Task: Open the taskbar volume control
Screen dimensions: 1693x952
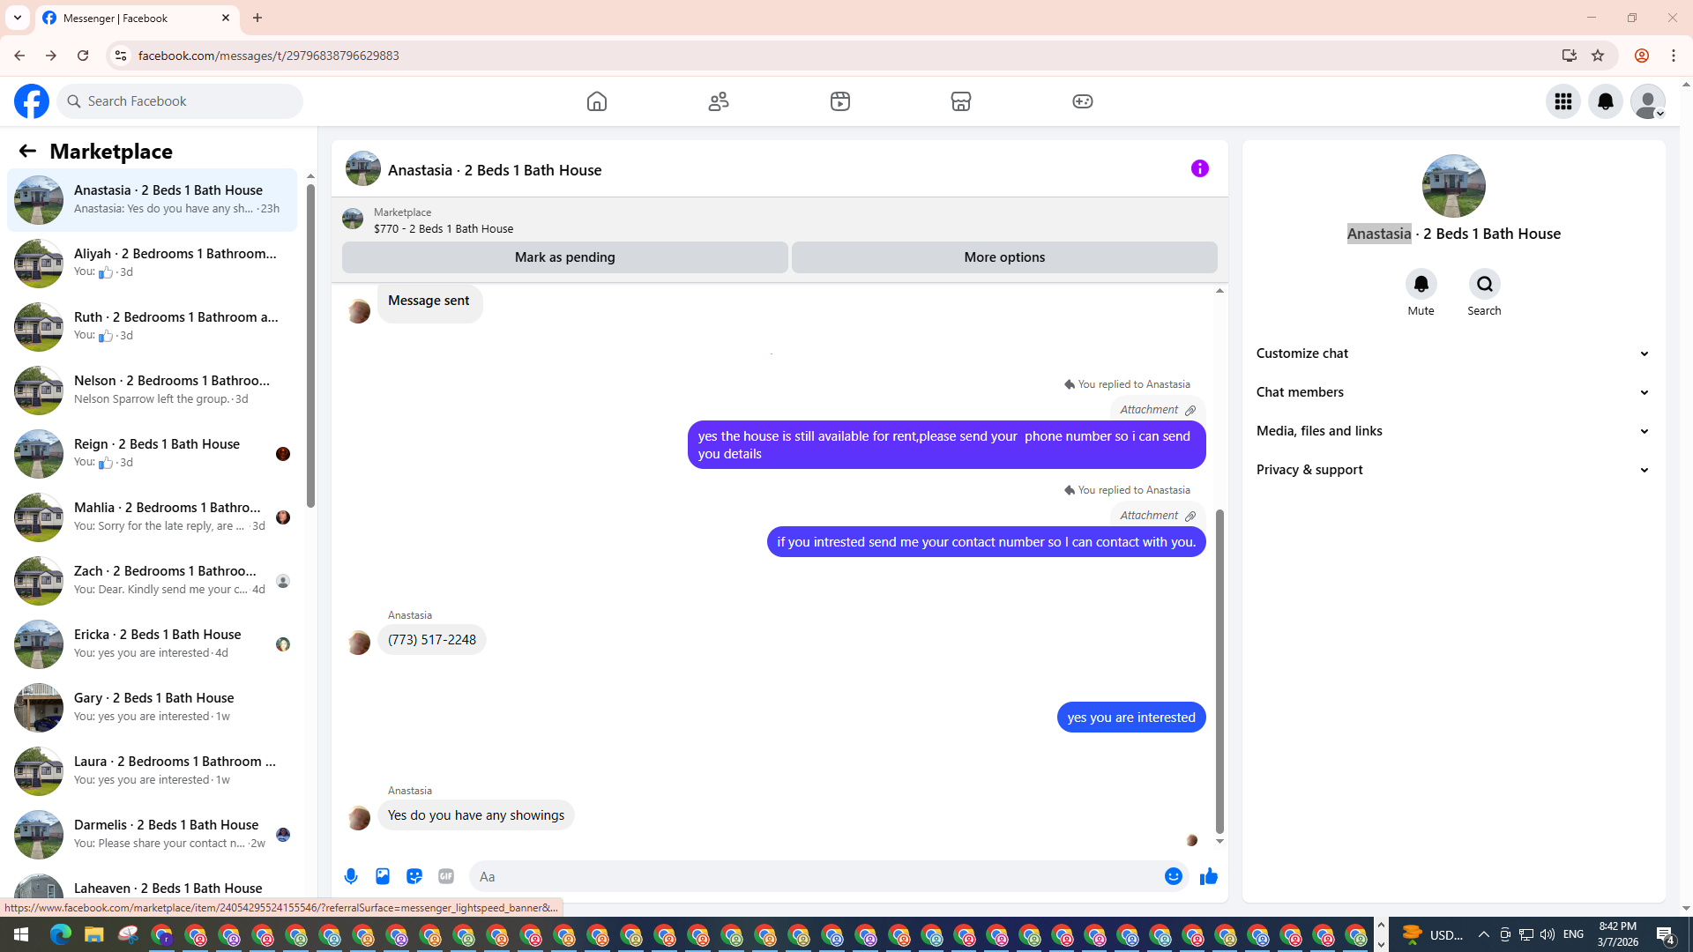Action: click(1548, 934)
